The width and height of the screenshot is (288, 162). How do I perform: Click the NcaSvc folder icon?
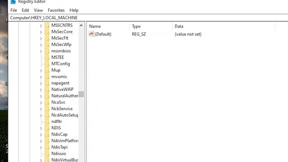click(x=47, y=102)
